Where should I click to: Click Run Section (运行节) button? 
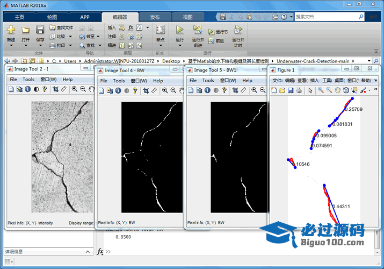click(218, 32)
